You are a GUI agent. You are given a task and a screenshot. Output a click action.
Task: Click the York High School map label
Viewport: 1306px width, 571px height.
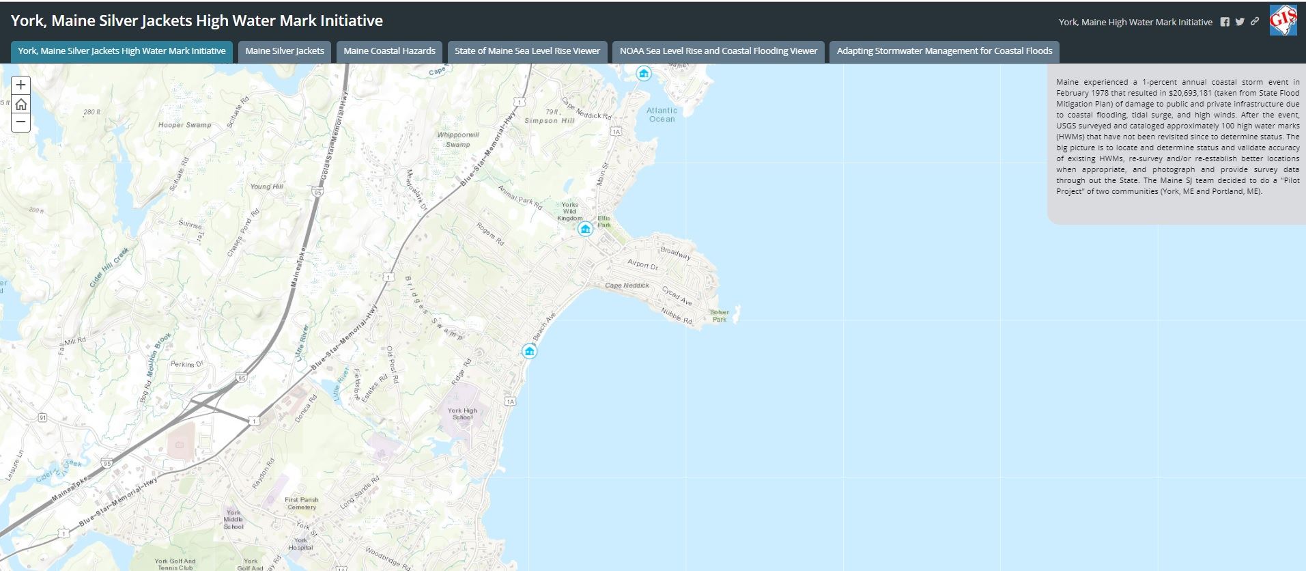click(x=462, y=414)
